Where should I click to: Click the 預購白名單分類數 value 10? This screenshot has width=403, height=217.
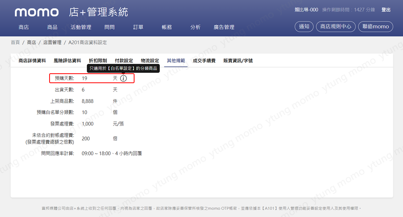tap(85, 112)
